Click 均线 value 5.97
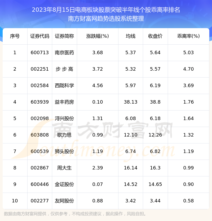Image resolution: width=212 pixels, height=221 pixels. (131, 86)
